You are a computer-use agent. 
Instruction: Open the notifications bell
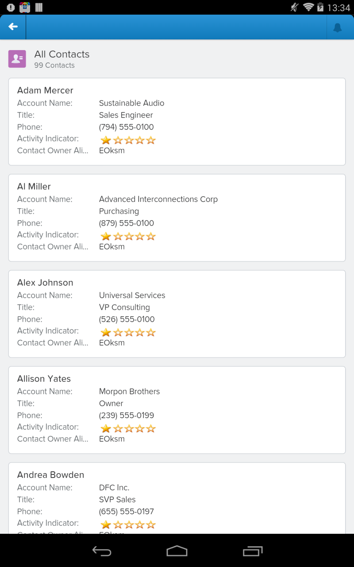[x=338, y=28]
